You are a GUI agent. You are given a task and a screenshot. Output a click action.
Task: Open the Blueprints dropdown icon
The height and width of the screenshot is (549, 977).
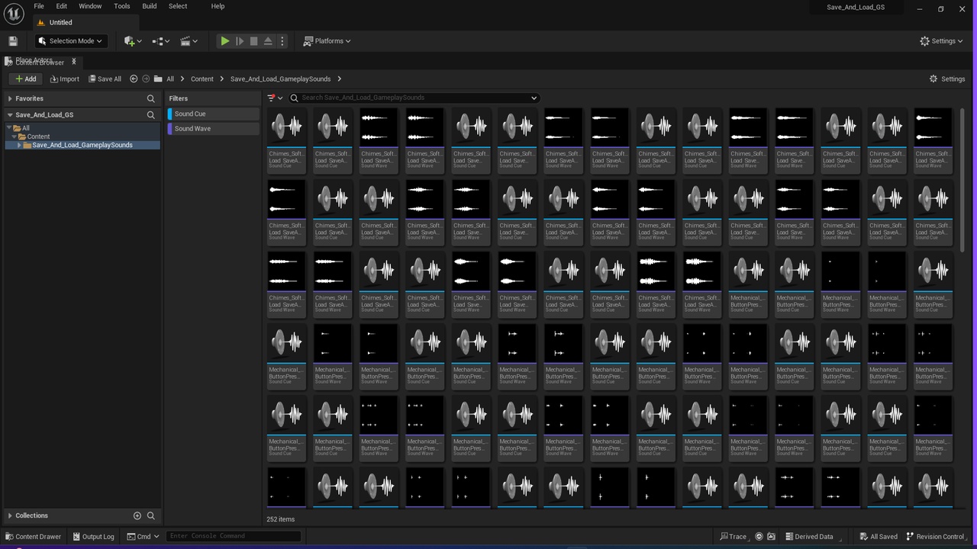tap(160, 41)
